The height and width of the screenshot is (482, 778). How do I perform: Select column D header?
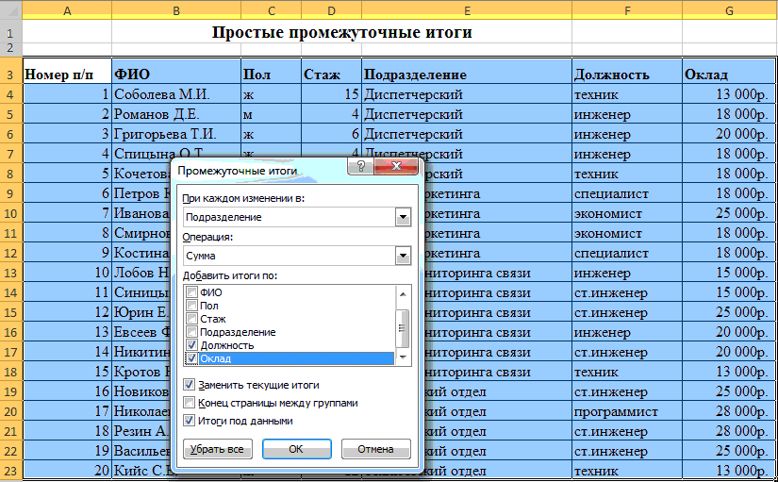pyautogui.click(x=331, y=10)
